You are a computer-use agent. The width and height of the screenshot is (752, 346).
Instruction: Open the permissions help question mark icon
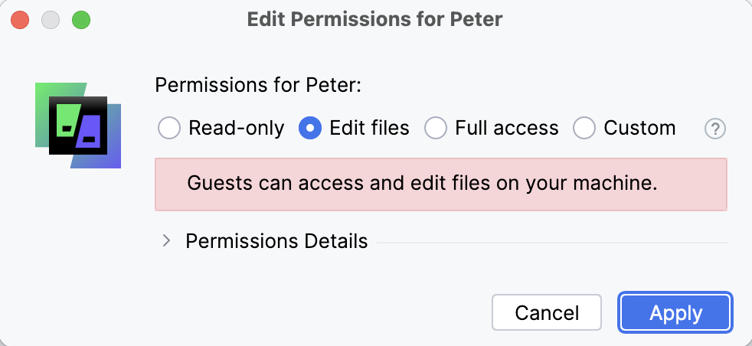[714, 129]
